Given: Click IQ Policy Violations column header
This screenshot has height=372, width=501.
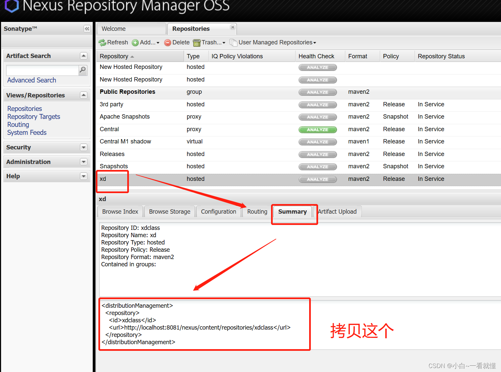Looking at the screenshot, I should 252,56.
